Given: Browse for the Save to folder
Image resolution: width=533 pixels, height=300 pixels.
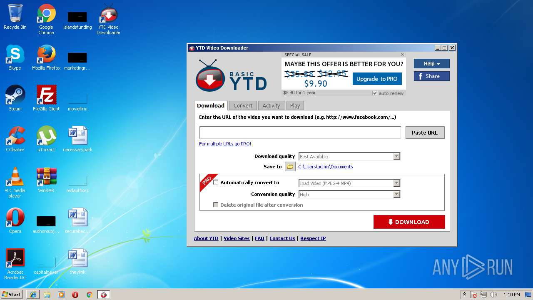Looking at the screenshot, I should (x=290, y=167).
